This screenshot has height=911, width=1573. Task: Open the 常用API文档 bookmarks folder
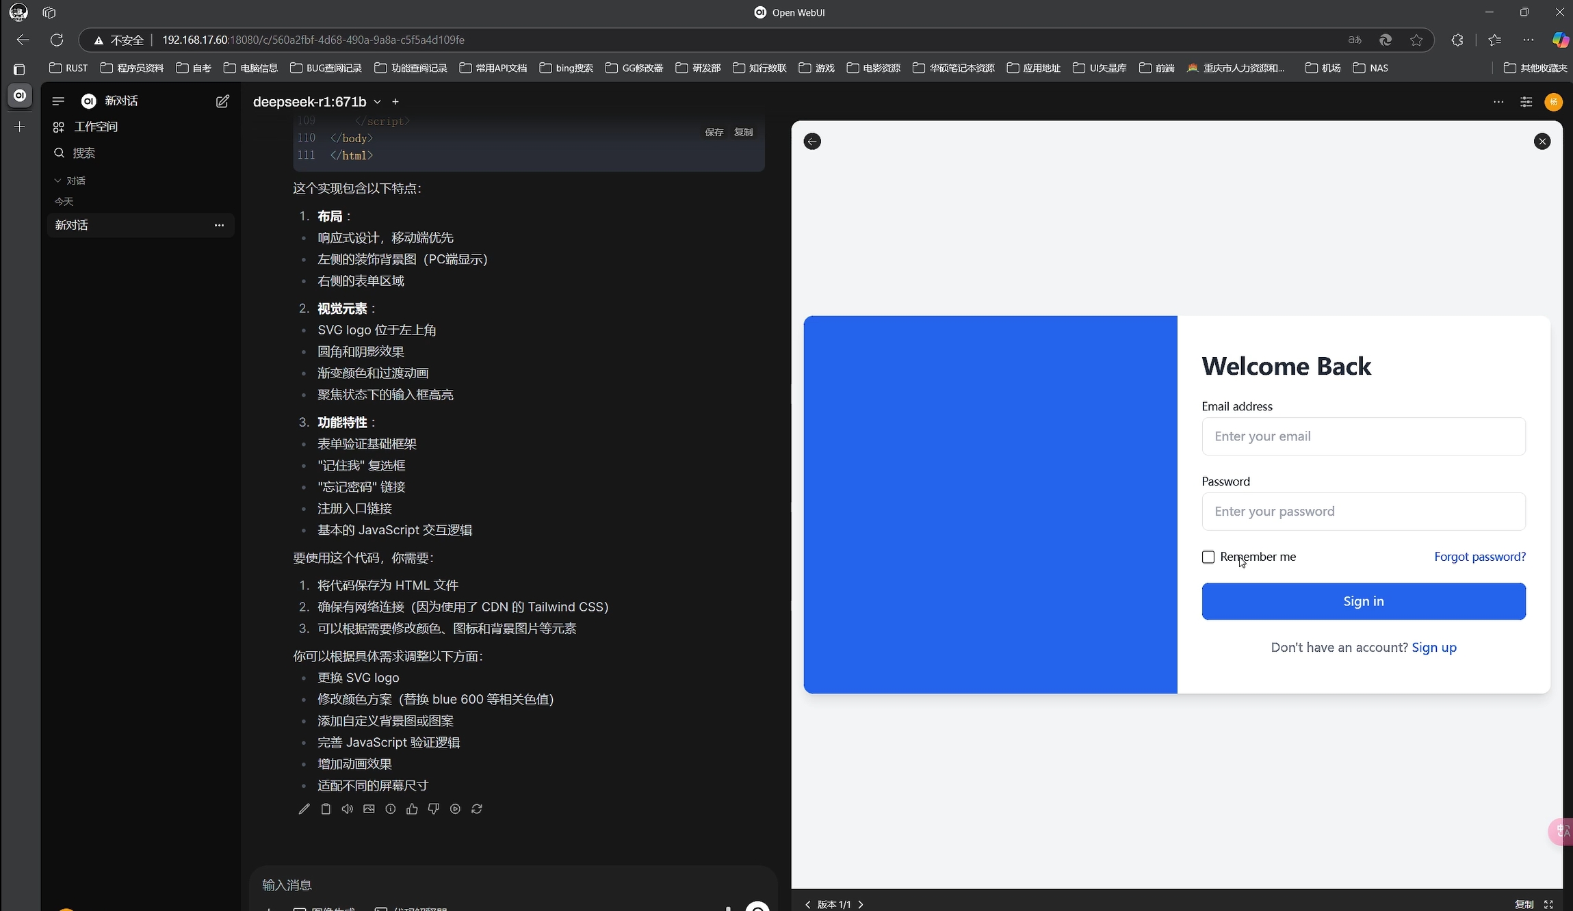pyautogui.click(x=493, y=68)
